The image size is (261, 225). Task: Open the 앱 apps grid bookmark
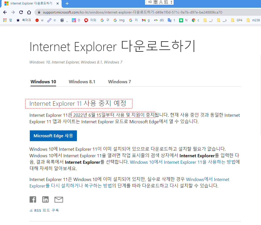[x=8, y=20]
